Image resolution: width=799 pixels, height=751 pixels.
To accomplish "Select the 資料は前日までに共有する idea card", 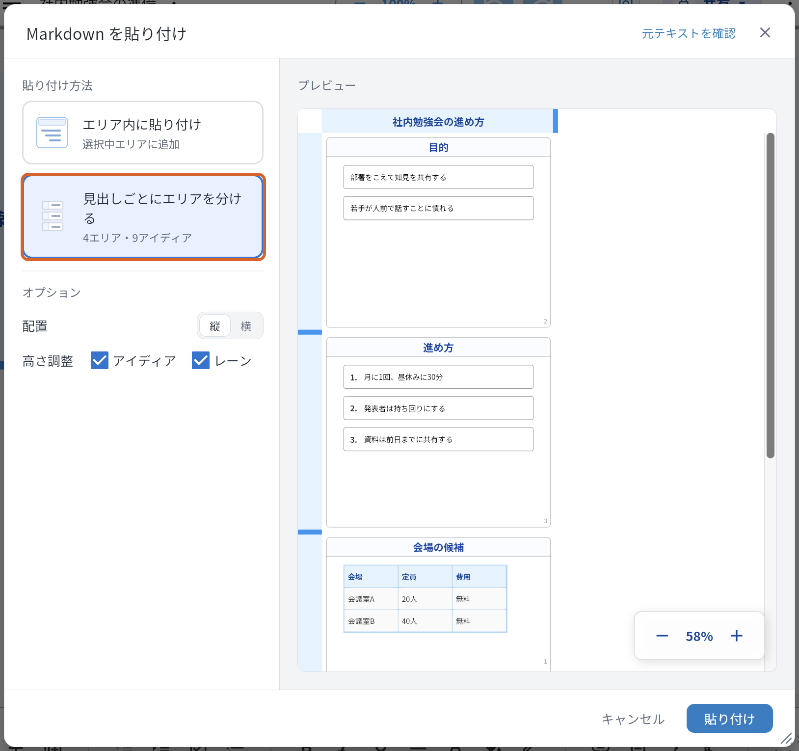I will click(438, 439).
